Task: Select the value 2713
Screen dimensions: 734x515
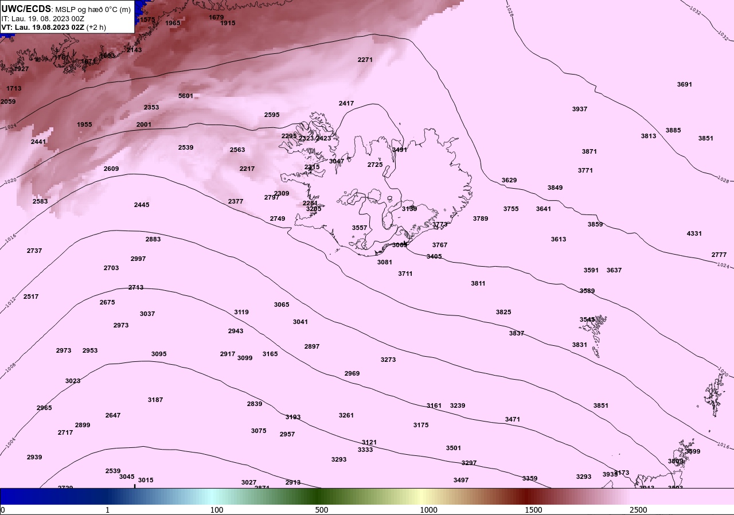Action: 136,287
